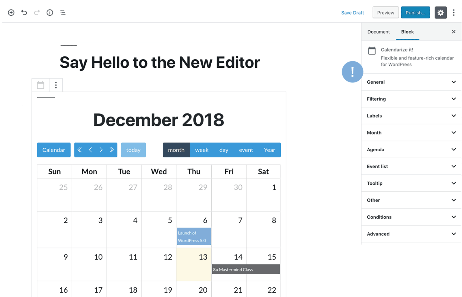Click the Save Draft link
Image resolution: width=462 pixels, height=297 pixels.
point(352,13)
